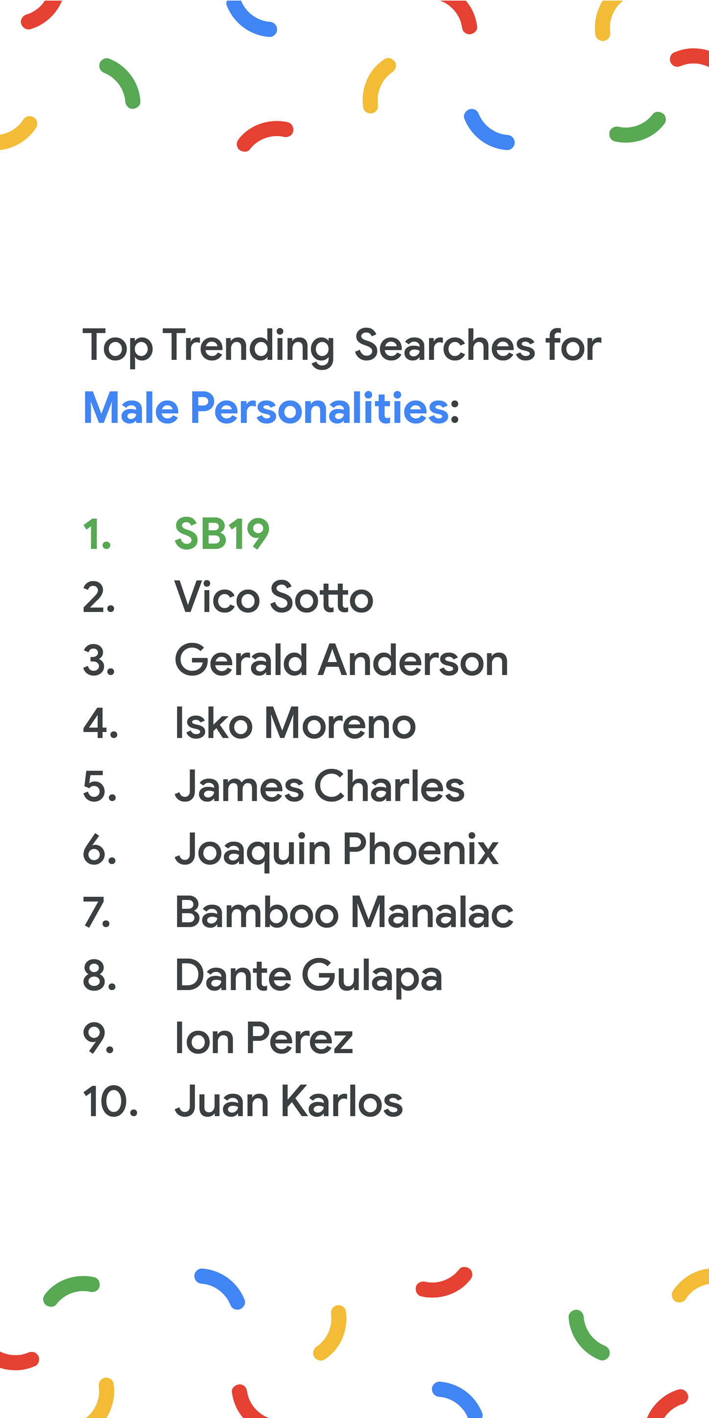Image resolution: width=709 pixels, height=1418 pixels.
Task: Click the number 10. rank marker
Action: (110, 1102)
